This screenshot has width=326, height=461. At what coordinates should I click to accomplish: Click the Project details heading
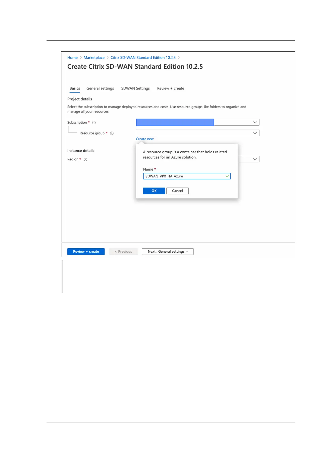[x=80, y=99]
